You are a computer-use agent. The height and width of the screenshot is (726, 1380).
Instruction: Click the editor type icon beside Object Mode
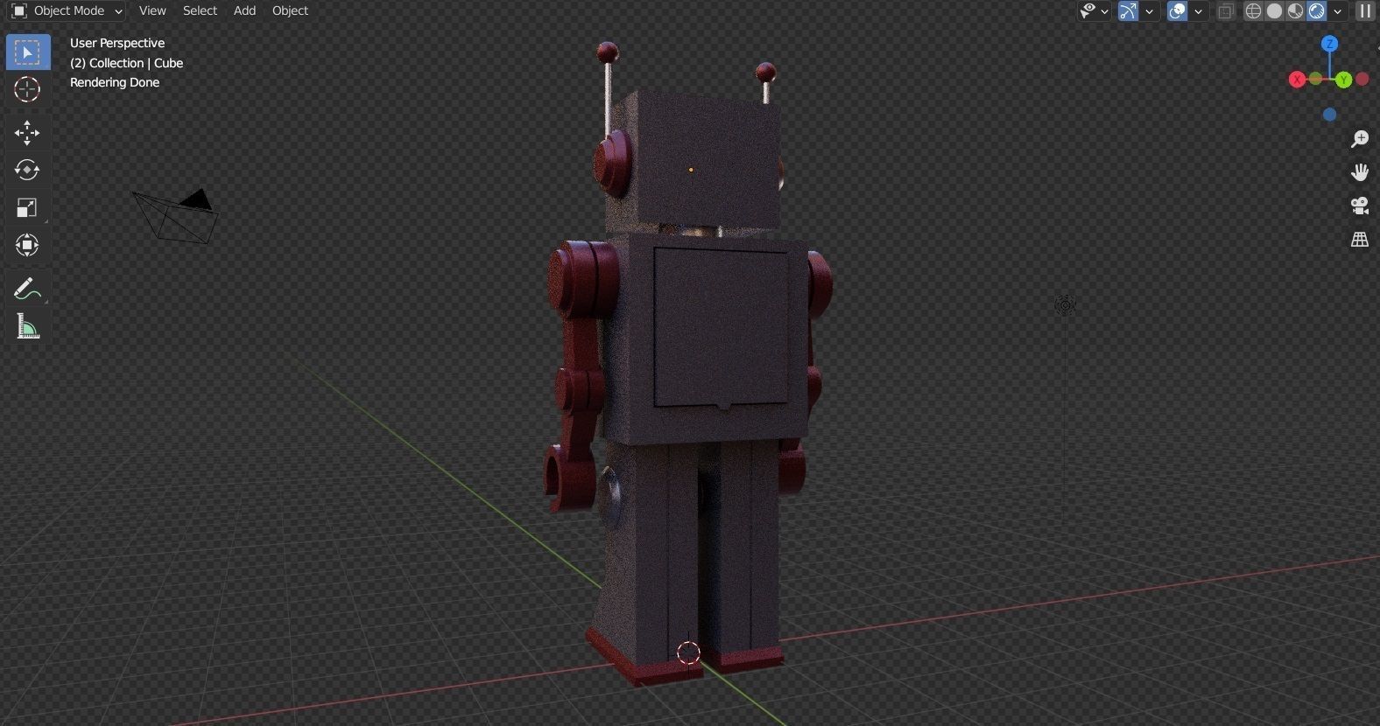18,10
